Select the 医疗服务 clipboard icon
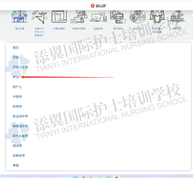193x178 pixels. pos(118,17)
